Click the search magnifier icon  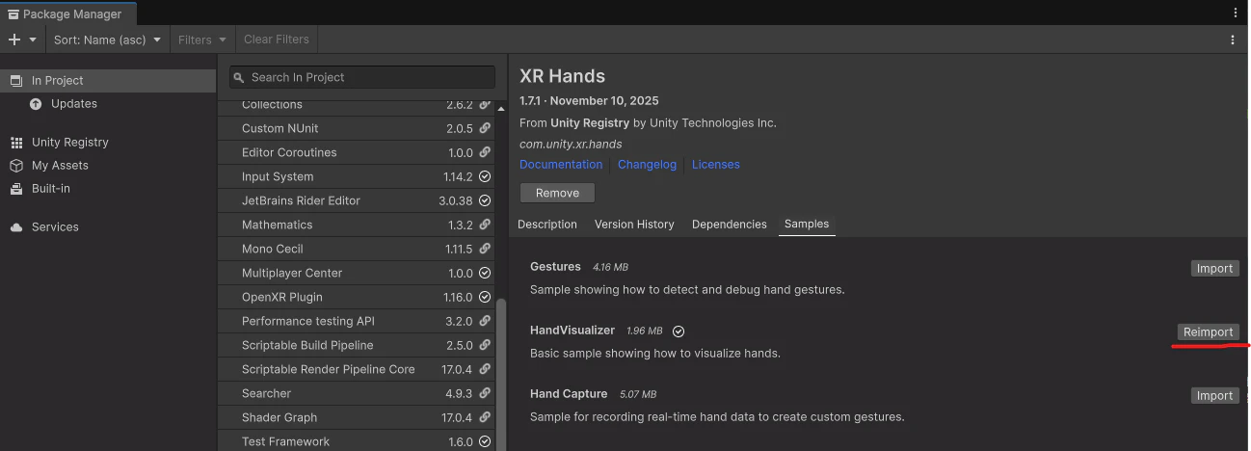[239, 77]
